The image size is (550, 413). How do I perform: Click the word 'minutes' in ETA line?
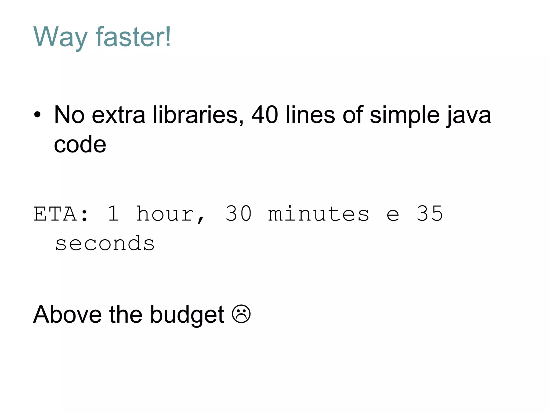(319, 214)
